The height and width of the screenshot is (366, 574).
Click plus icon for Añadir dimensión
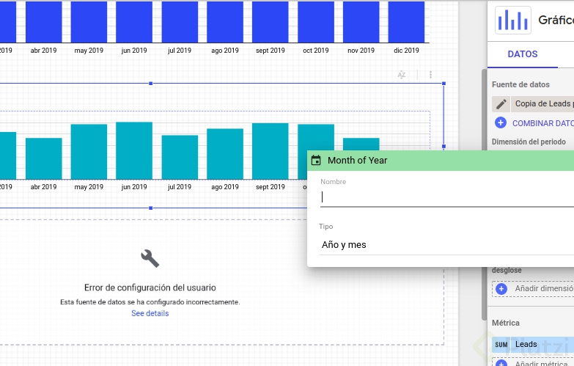pyautogui.click(x=501, y=289)
